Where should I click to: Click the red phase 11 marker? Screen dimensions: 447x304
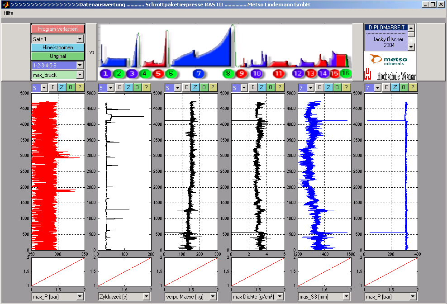279,73
